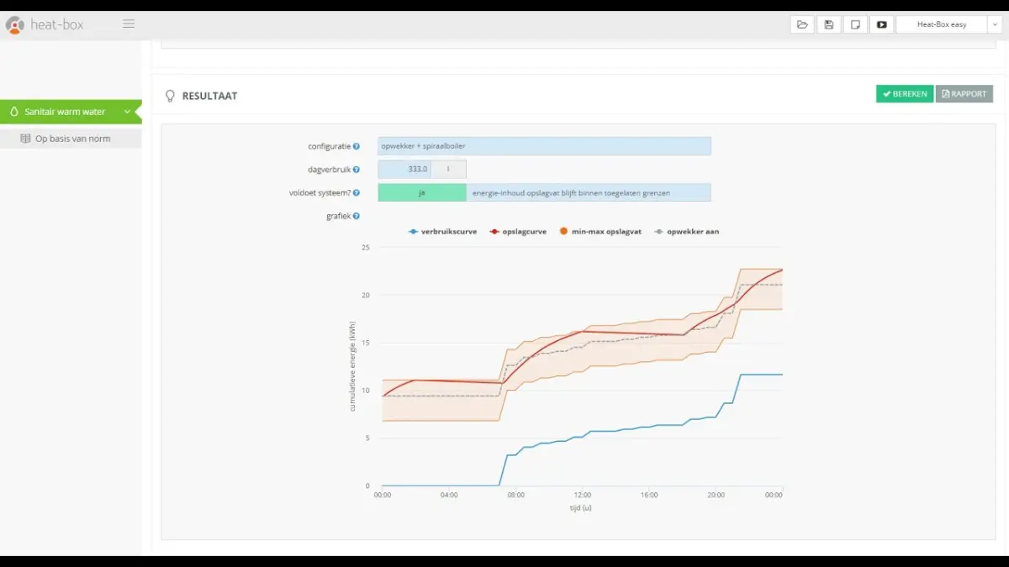This screenshot has width=1009, height=567.
Task: Open the sticky note icon button
Action: (x=855, y=24)
